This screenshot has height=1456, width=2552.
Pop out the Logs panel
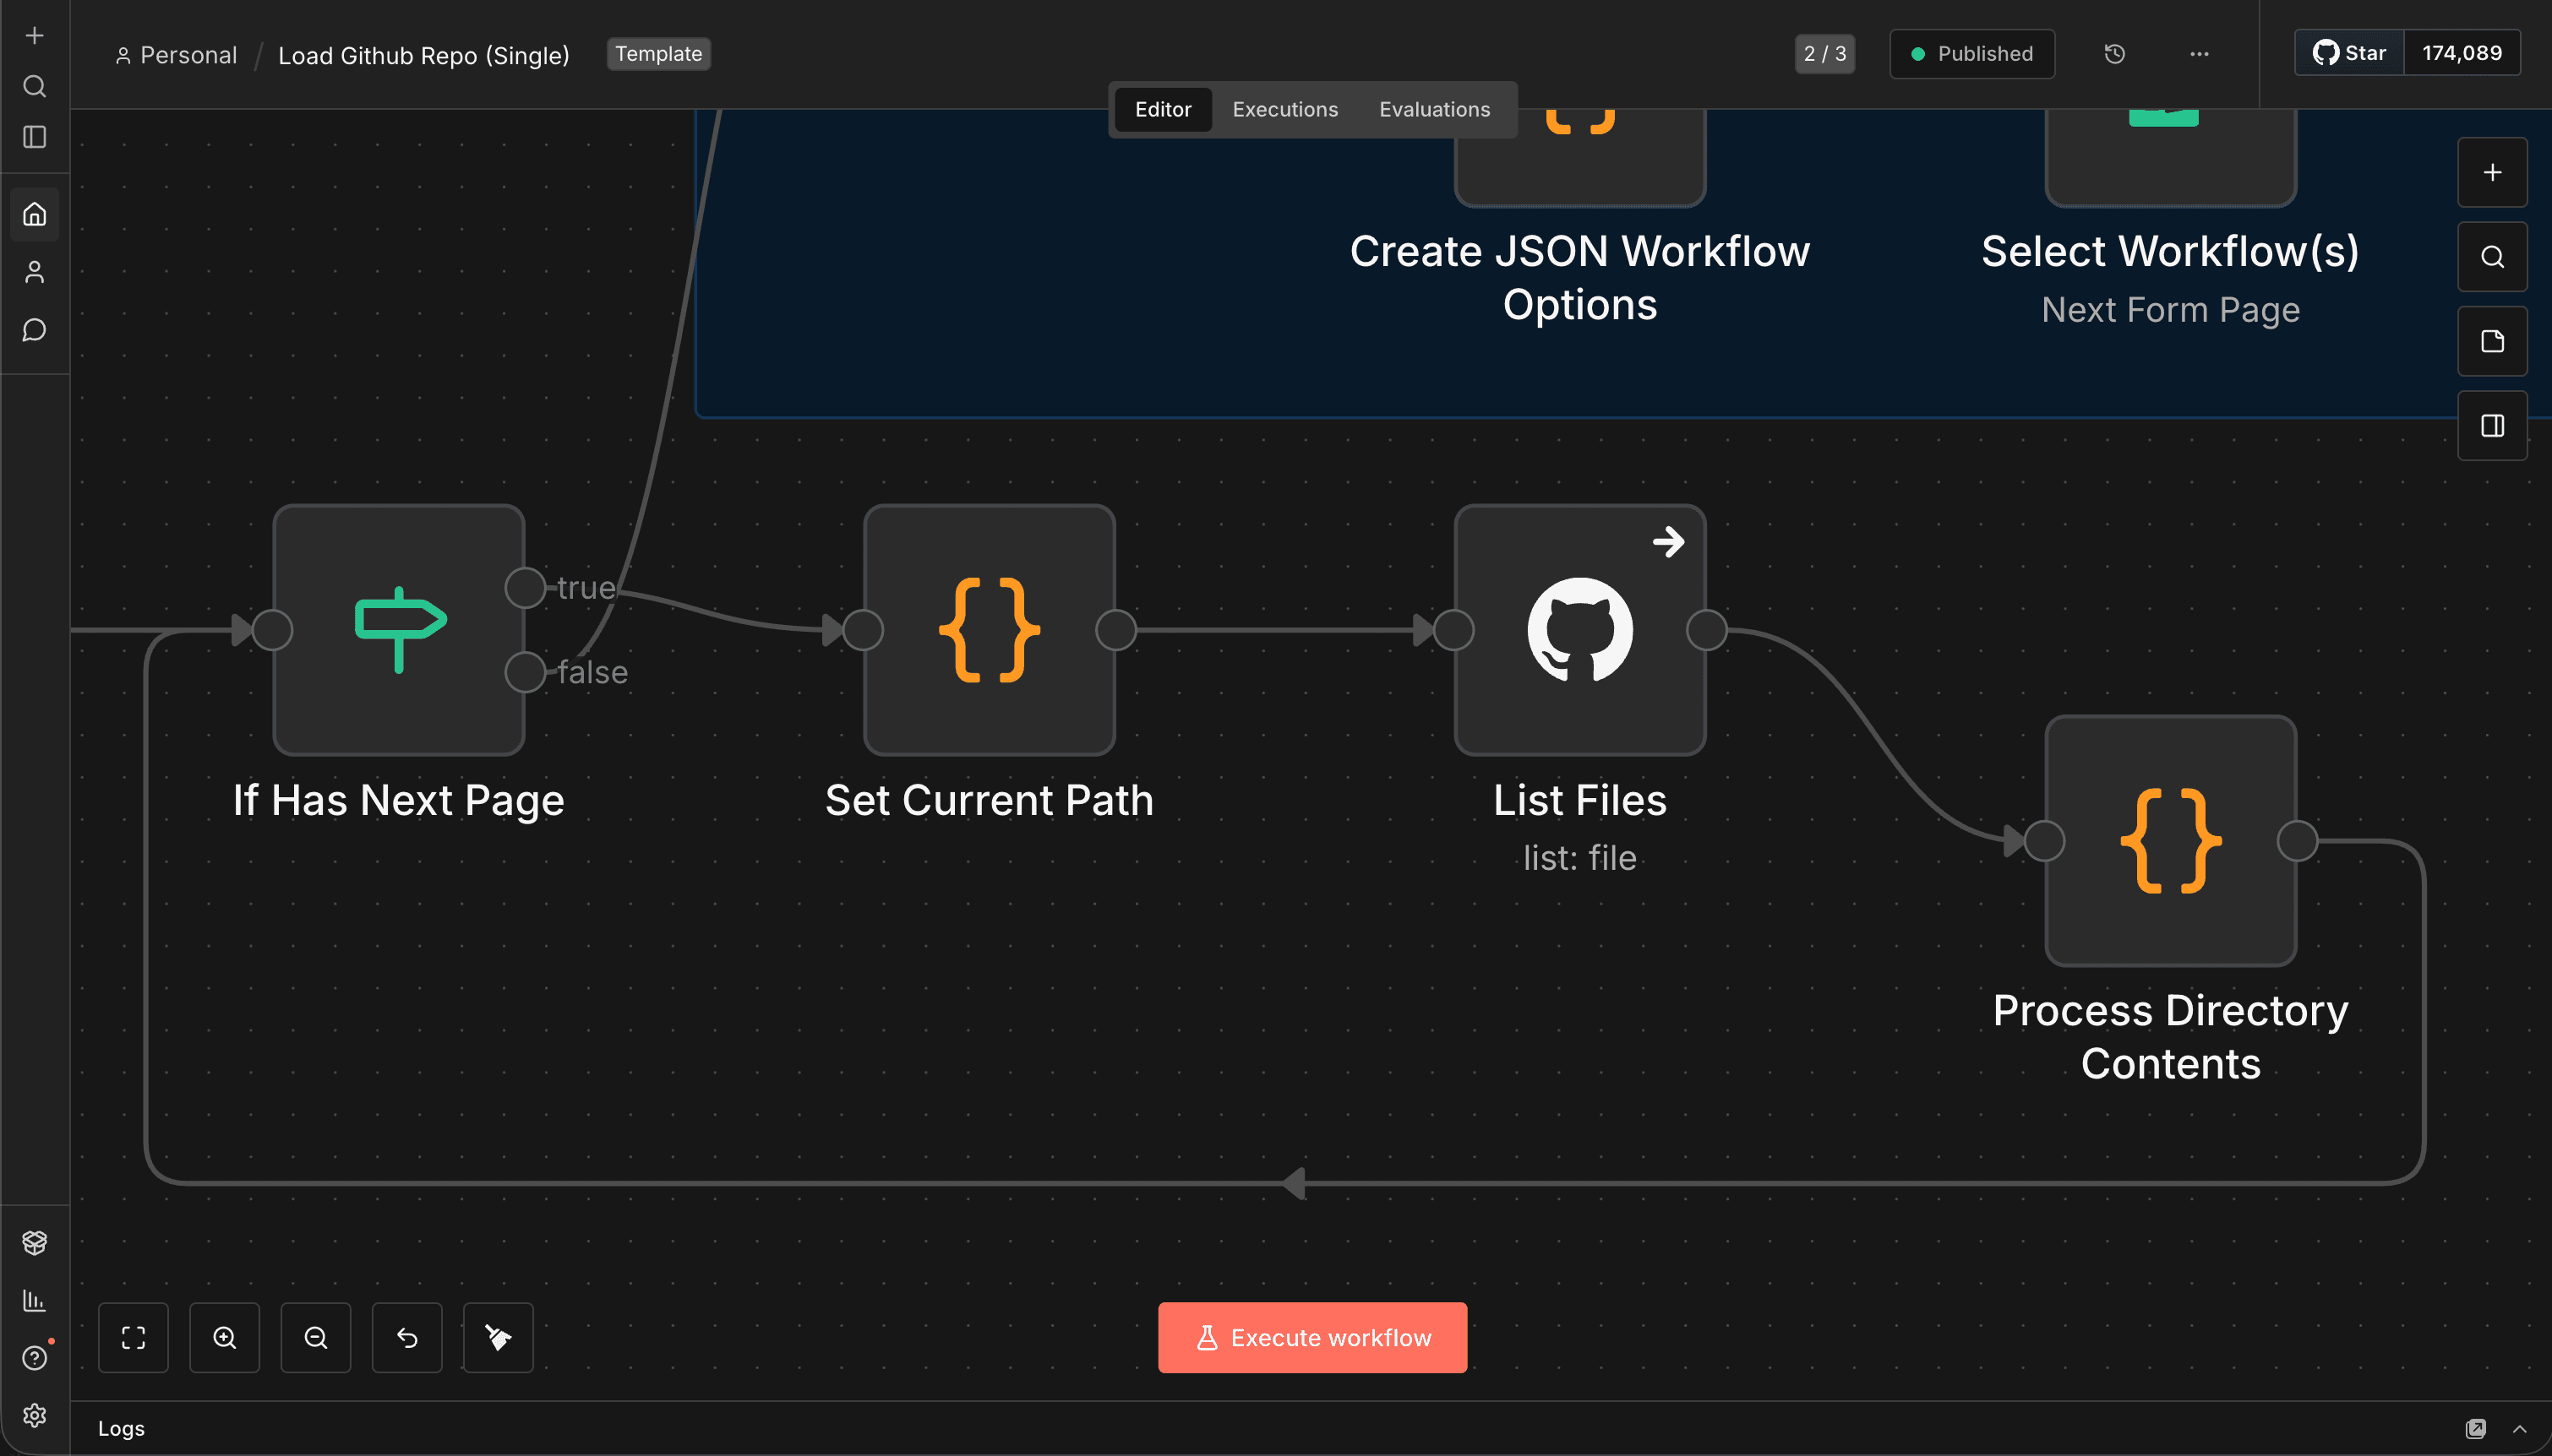point(2475,1429)
